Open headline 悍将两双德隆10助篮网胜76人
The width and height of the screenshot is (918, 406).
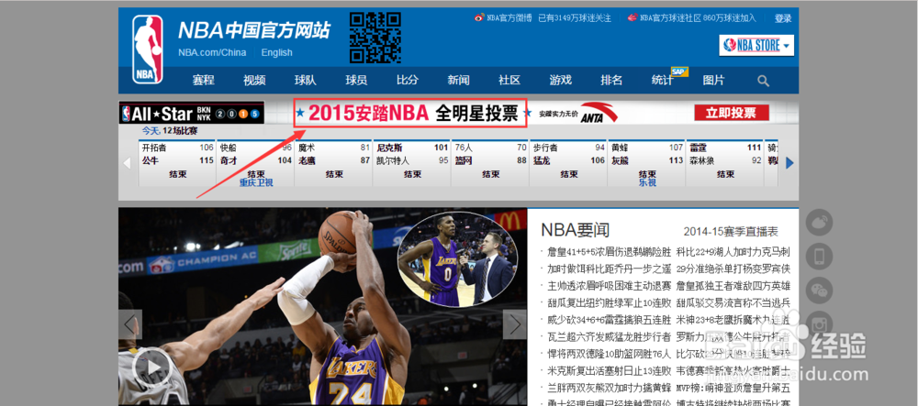point(609,354)
